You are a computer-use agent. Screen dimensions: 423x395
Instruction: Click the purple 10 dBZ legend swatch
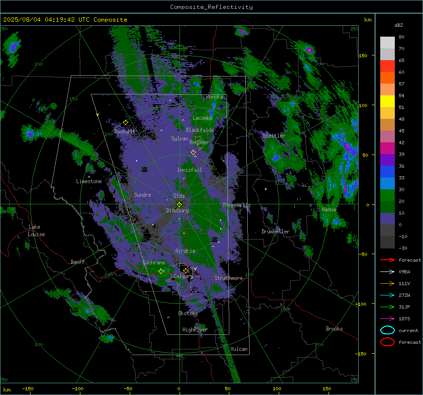click(x=387, y=218)
